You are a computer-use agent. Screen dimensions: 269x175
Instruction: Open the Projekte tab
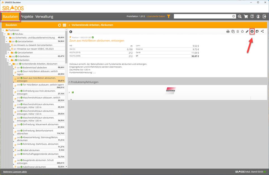tap(27, 17)
